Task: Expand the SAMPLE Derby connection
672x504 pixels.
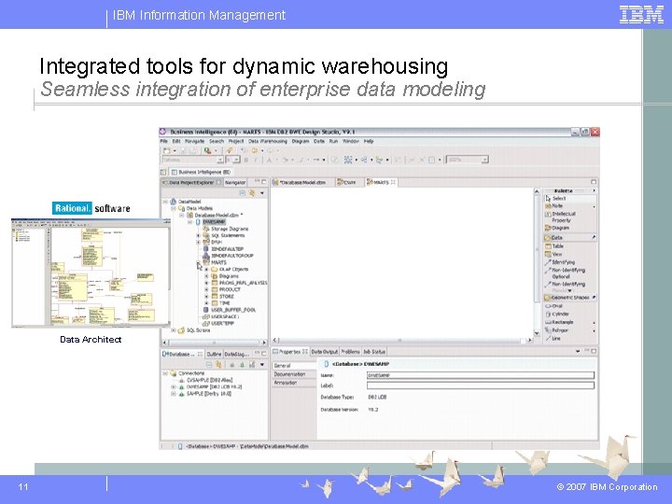Action: pyautogui.click(x=174, y=394)
